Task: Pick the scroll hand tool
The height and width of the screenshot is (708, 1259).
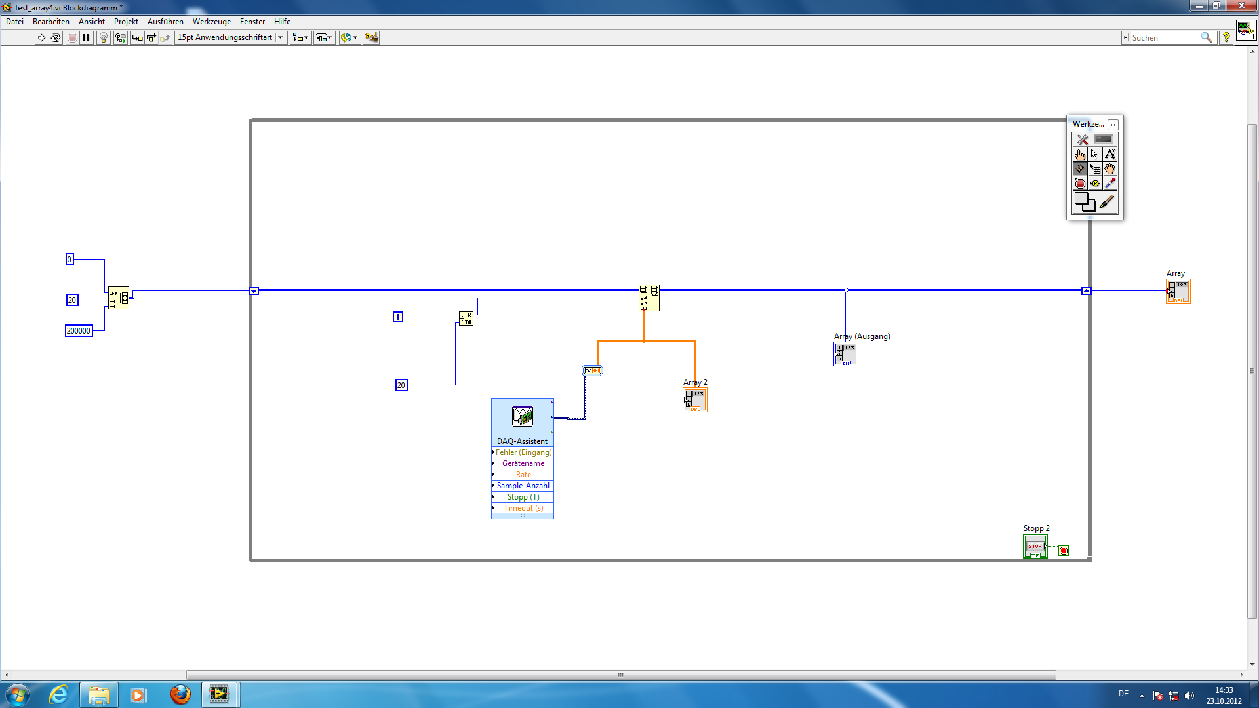Action: tap(1109, 169)
